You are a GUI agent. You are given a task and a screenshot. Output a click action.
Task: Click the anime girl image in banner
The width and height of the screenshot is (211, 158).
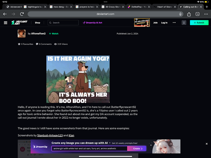pos(166,146)
